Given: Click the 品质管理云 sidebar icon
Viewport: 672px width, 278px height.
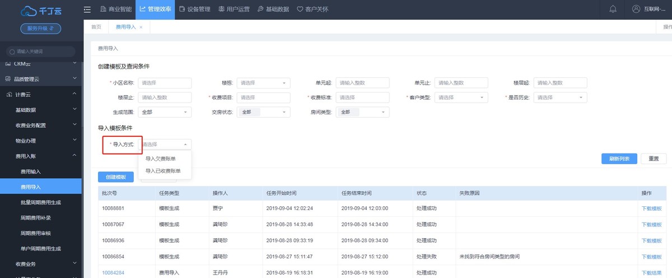Looking at the screenshot, I should 8,79.
